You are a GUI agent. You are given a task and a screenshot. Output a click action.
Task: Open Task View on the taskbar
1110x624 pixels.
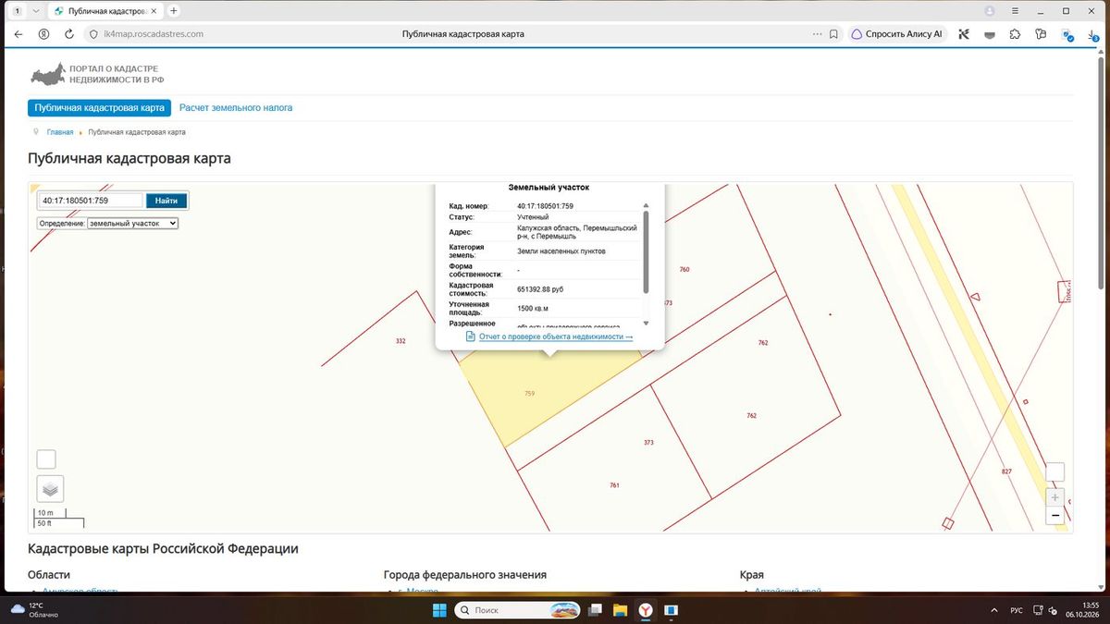(x=595, y=610)
